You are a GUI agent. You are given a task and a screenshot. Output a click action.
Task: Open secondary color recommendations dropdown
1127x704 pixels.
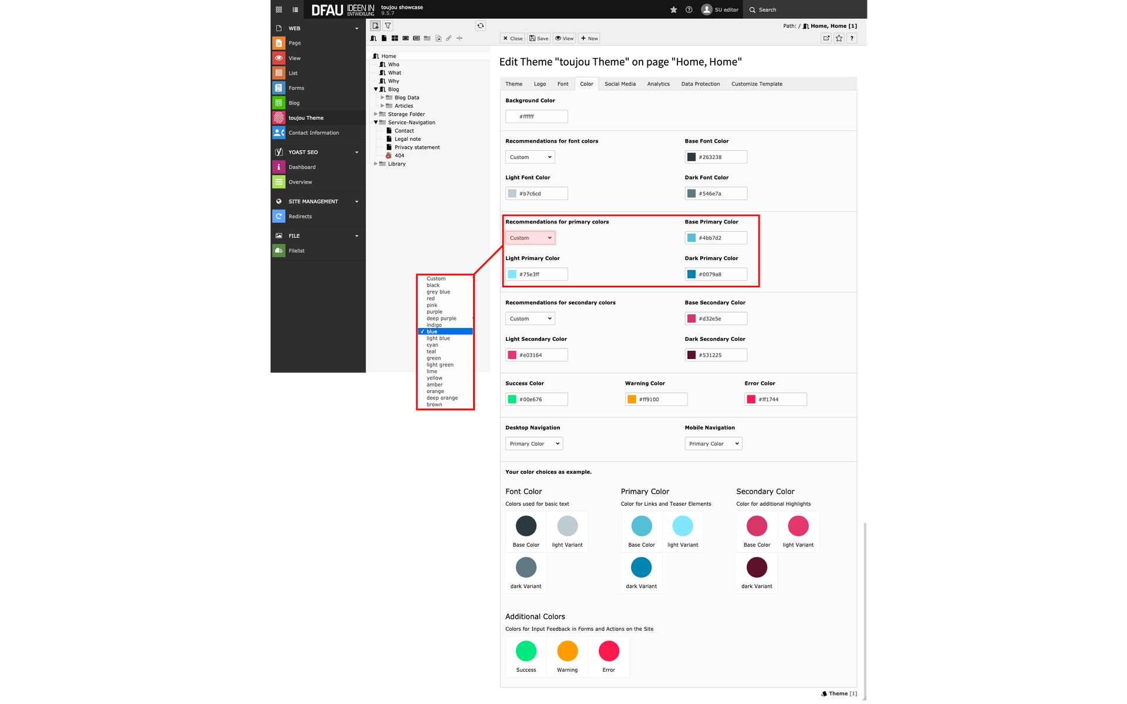(x=530, y=319)
